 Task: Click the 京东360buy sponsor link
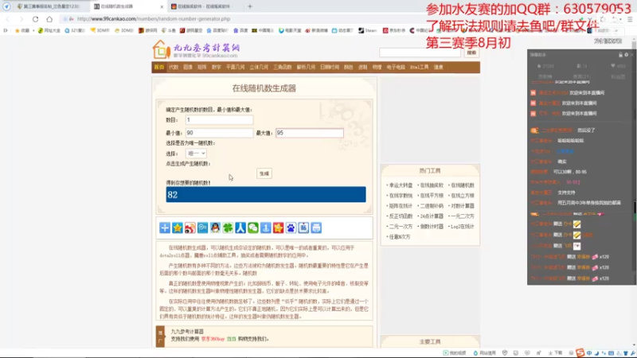213,339
